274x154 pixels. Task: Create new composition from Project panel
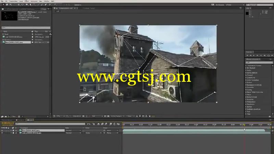coord(9,116)
